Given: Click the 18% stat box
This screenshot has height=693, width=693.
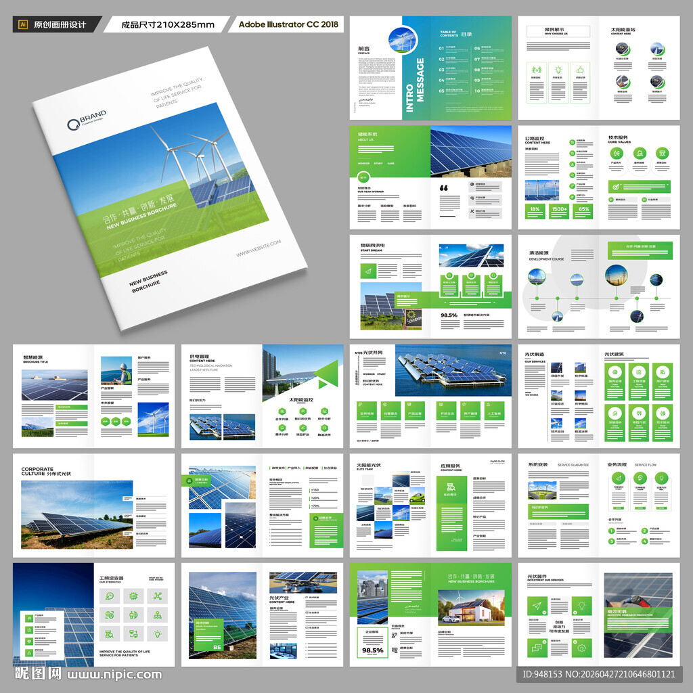Looking at the screenshot, I should click(x=535, y=211).
